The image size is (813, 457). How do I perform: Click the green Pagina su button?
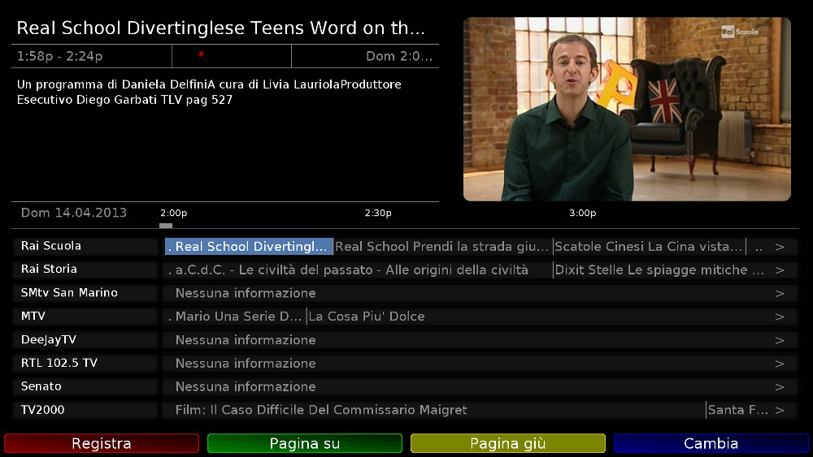pyautogui.click(x=305, y=443)
